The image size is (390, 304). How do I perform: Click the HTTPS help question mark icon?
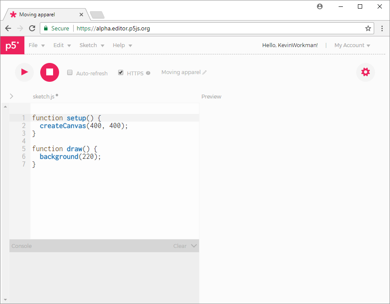[148, 73]
